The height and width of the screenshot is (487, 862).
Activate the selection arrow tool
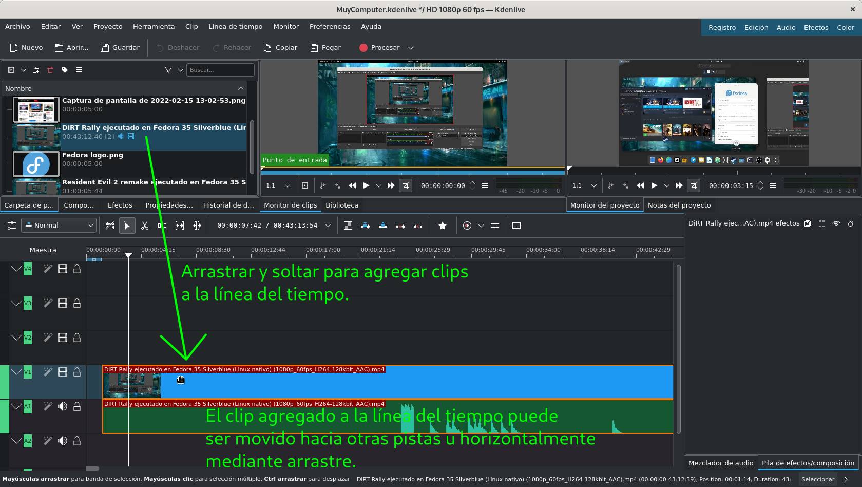[127, 226]
